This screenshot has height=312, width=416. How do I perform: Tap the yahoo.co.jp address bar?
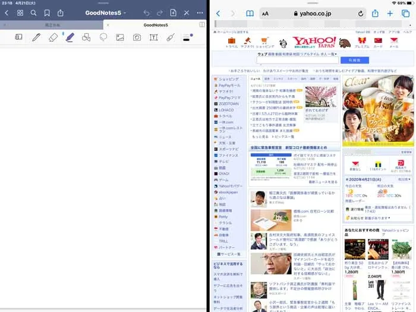click(313, 14)
